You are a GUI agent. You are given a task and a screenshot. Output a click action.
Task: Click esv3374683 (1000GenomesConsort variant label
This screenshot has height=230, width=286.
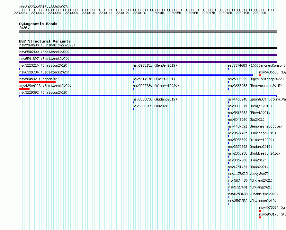256,65
